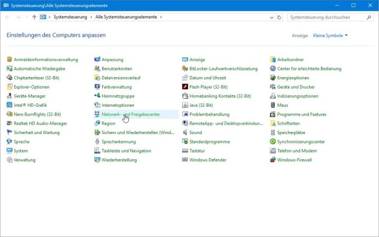Click the Sicherheit und Wartung flag icon
Screen dimensions: 379x237
tap(9, 132)
